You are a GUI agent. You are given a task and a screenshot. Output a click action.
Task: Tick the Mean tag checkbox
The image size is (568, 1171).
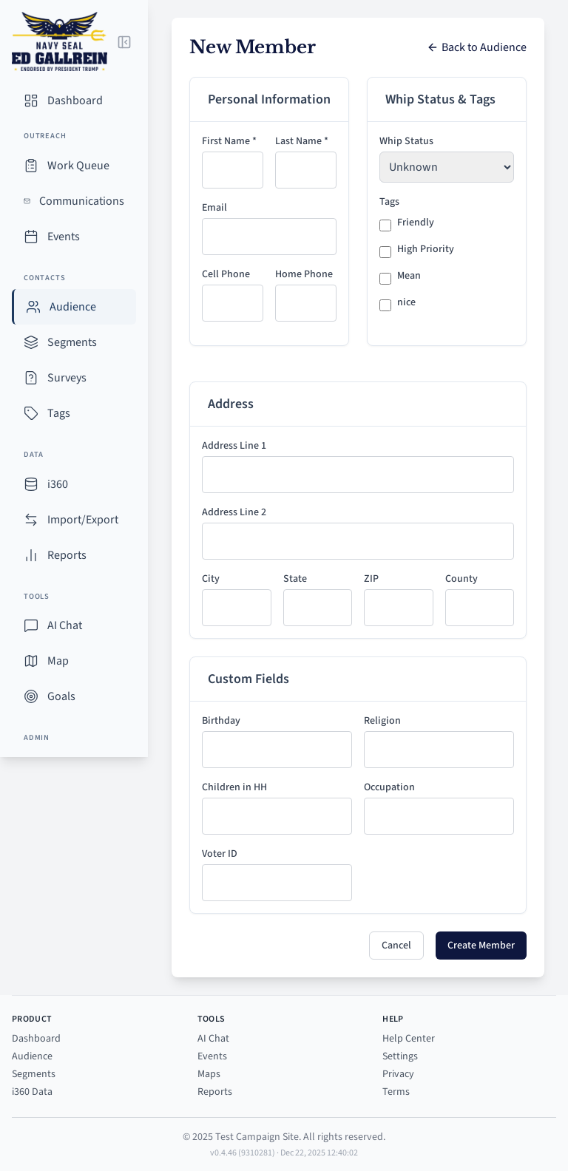pos(385,279)
